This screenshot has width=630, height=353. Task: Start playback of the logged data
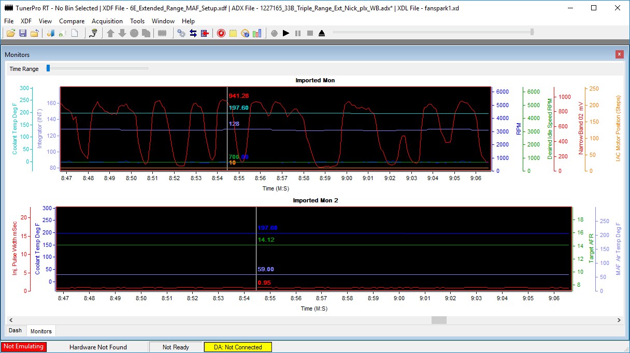click(x=287, y=33)
